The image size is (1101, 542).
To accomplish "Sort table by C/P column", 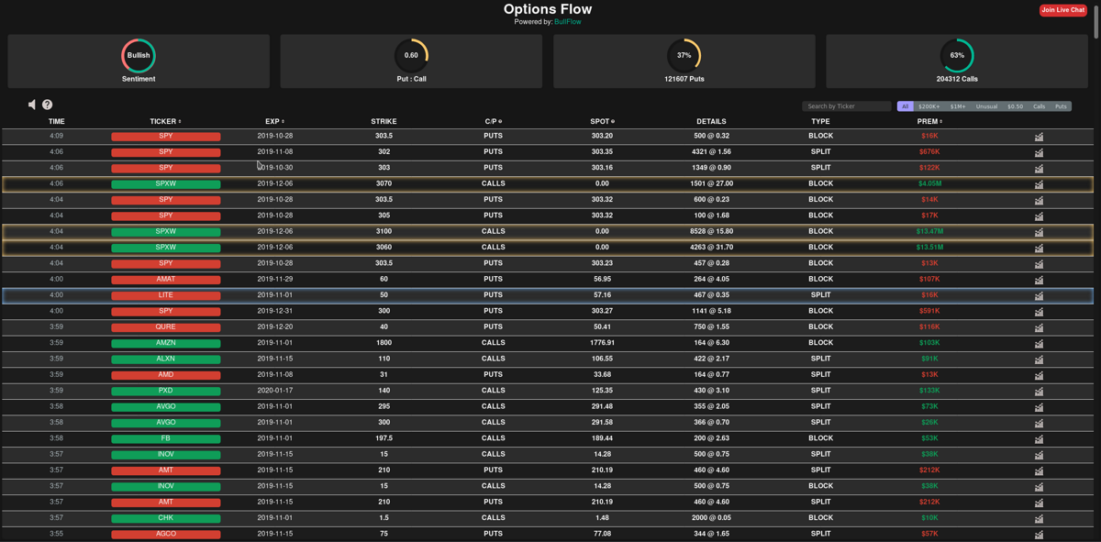I will (493, 121).
